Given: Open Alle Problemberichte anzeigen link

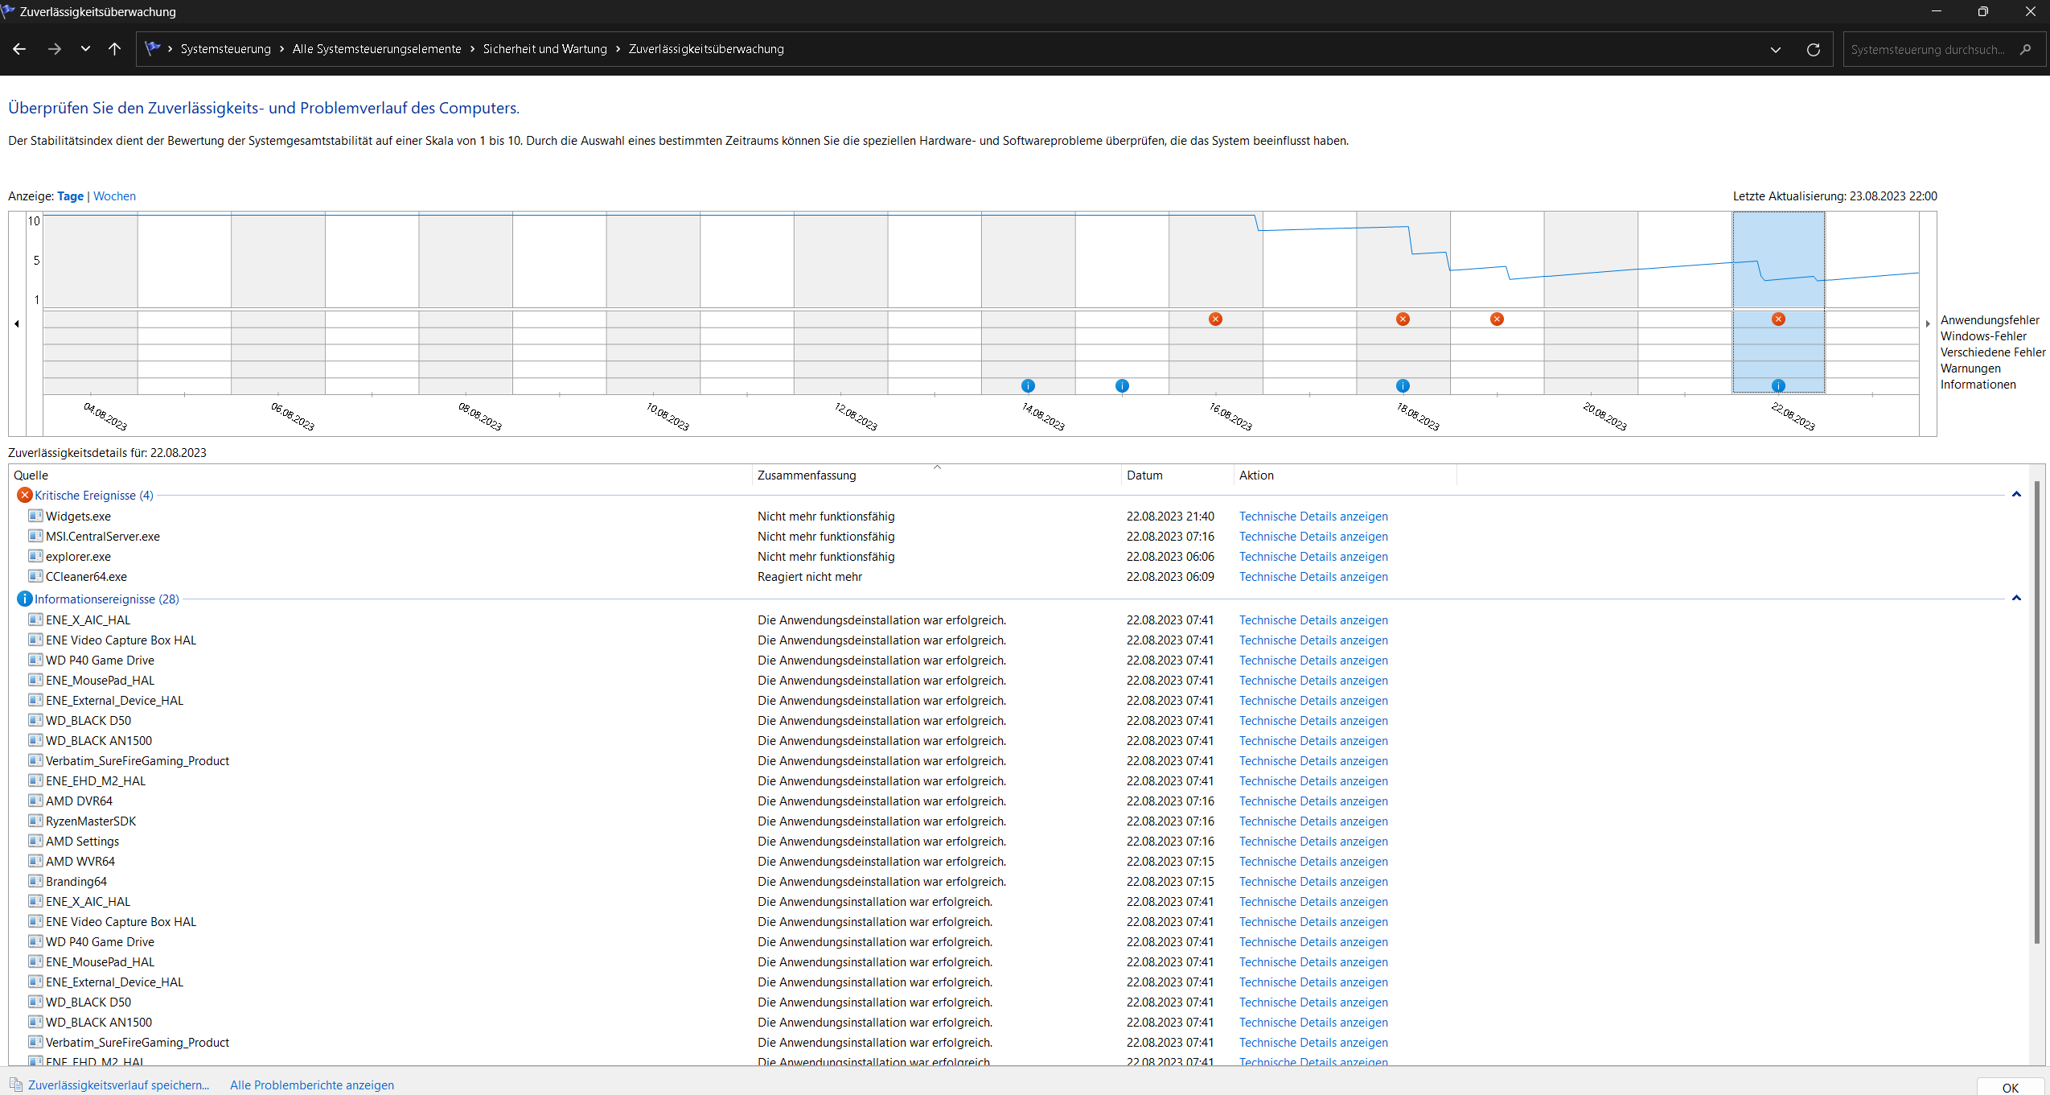Looking at the screenshot, I should (x=312, y=1085).
